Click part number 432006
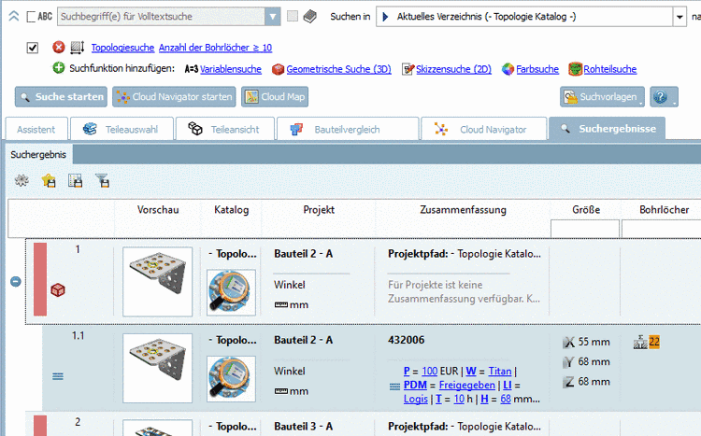The height and width of the screenshot is (436, 701). coord(406,340)
